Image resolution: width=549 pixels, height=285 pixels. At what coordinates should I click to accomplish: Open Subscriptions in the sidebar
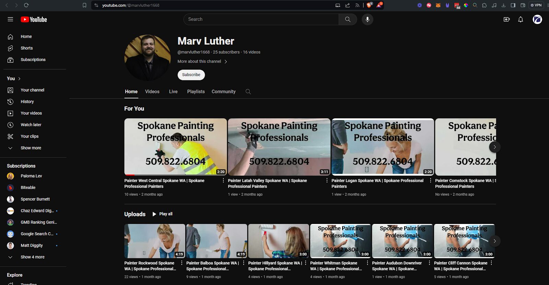tap(33, 60)
